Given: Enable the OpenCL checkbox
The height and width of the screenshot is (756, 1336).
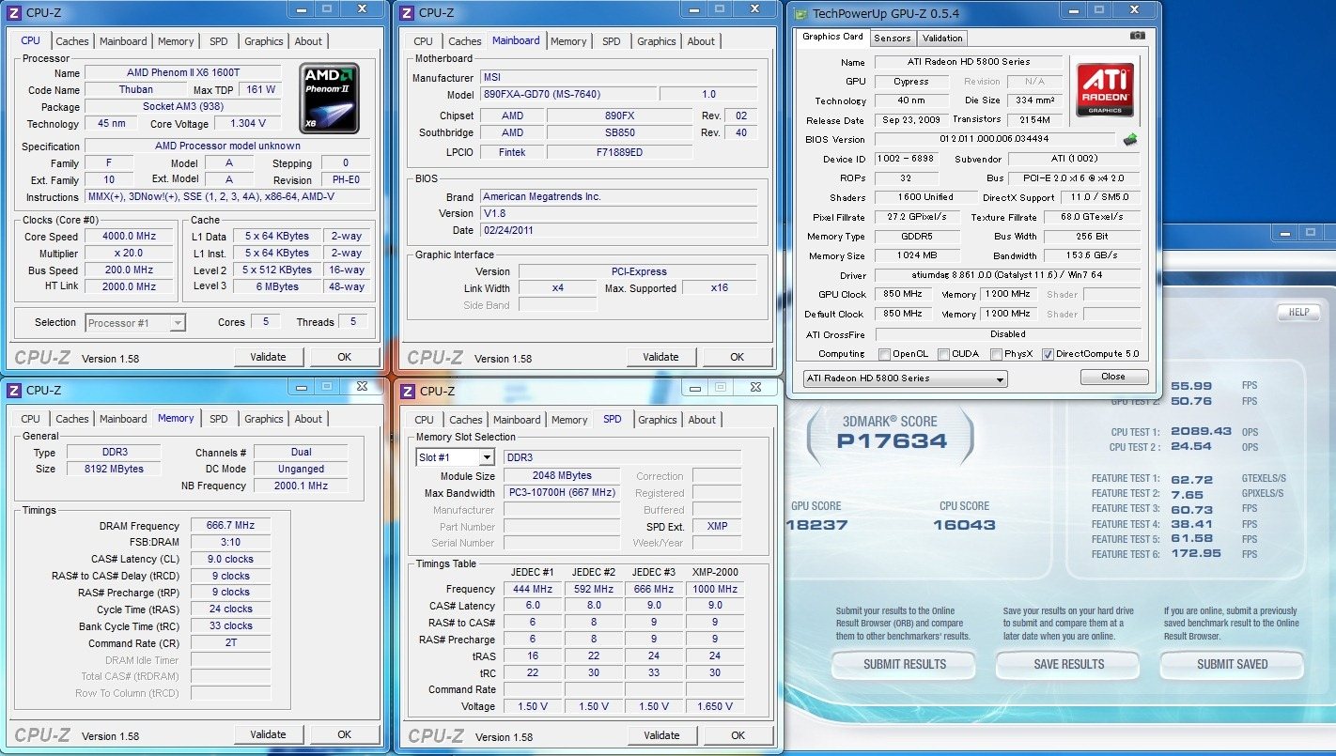Looking at the screenshot, I should [884, 354].
